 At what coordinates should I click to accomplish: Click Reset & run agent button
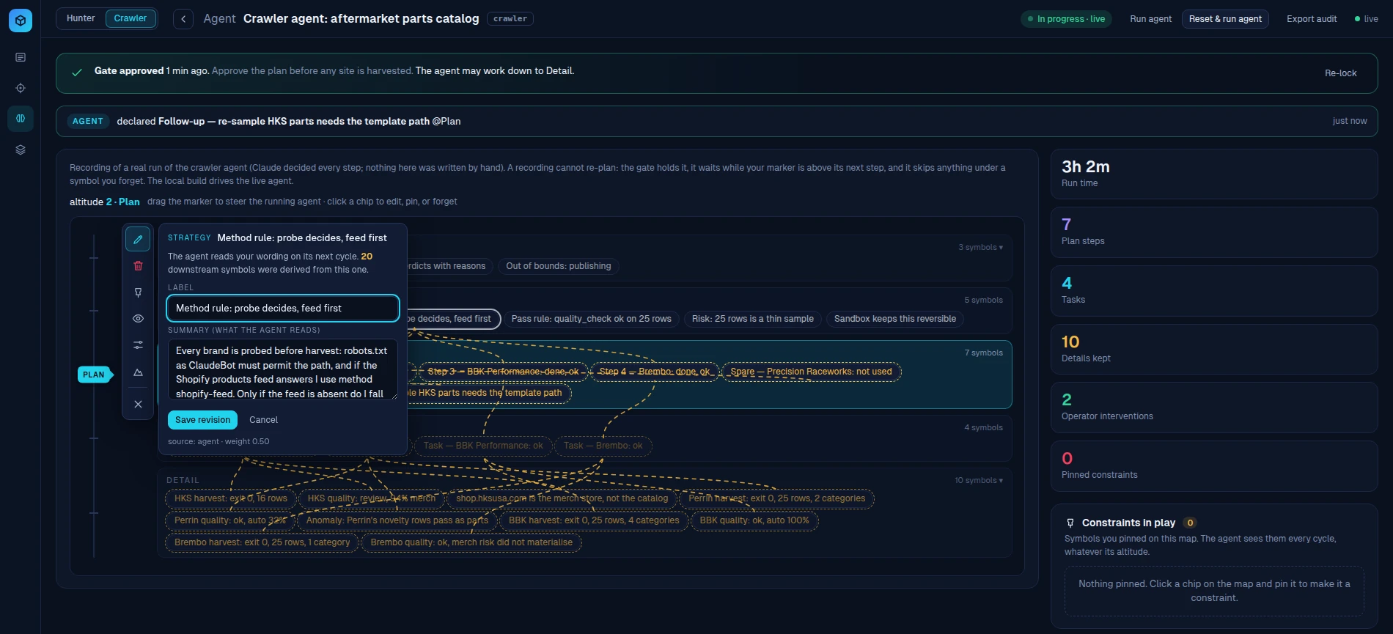pyautogui.click(x=1225, y=19)
